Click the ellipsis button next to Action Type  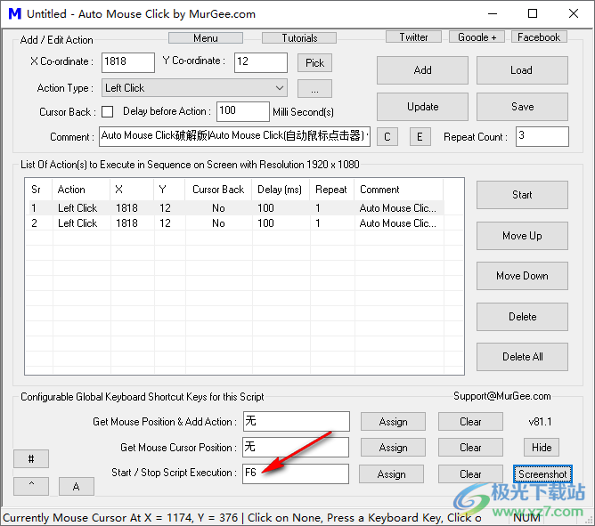click(314, 89)
